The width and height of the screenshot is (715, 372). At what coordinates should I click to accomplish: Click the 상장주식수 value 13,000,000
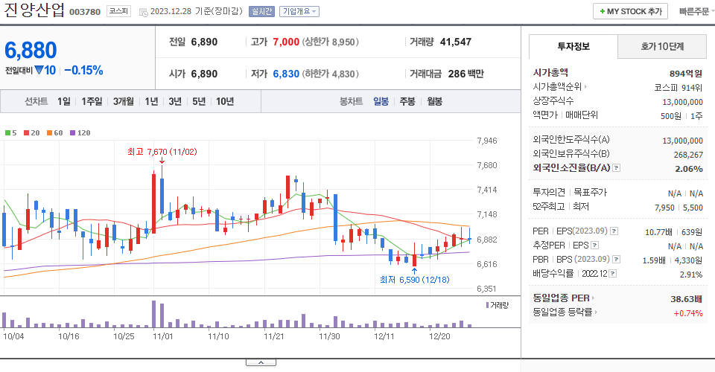coord(683,102)
